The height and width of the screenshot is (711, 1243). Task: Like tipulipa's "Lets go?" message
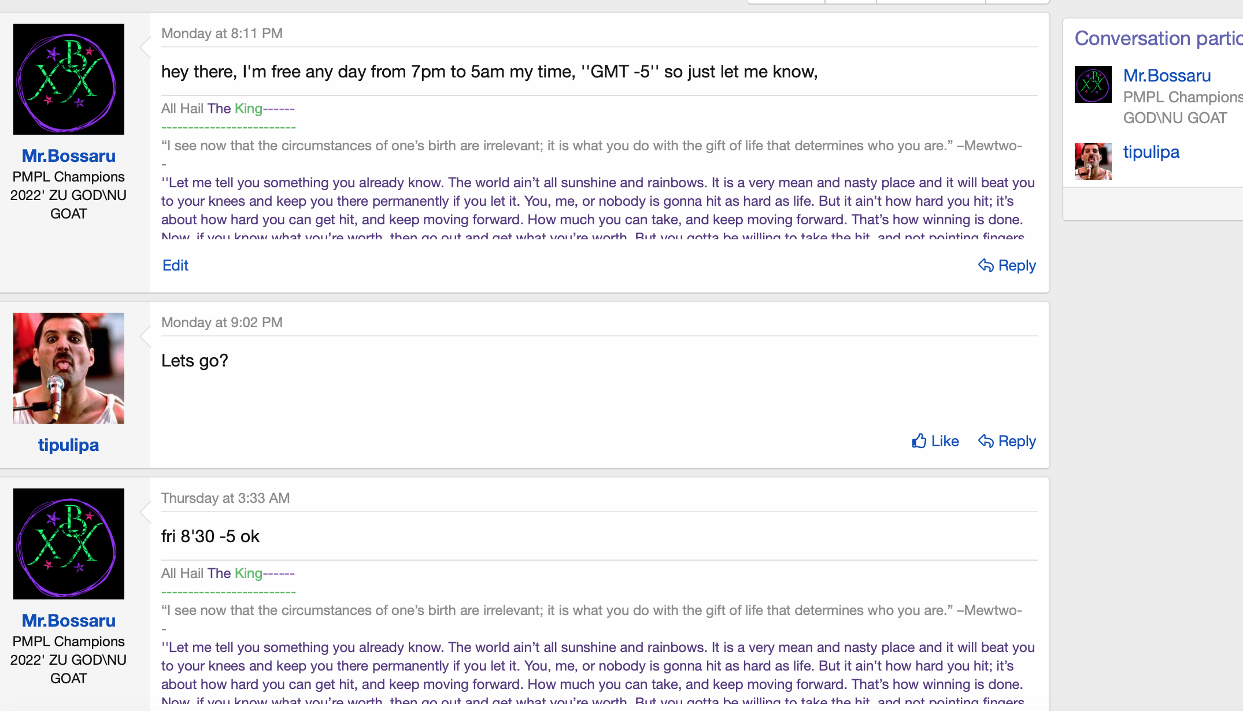coord(935,441)
